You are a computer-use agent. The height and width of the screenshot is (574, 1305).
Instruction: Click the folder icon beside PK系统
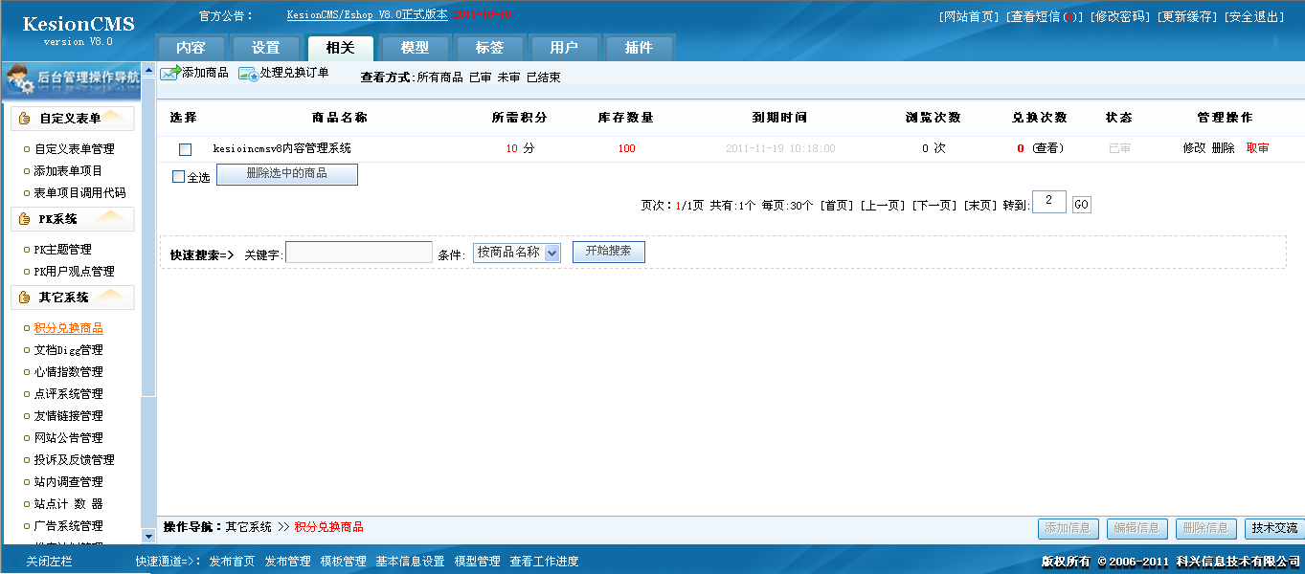point(22,219)
